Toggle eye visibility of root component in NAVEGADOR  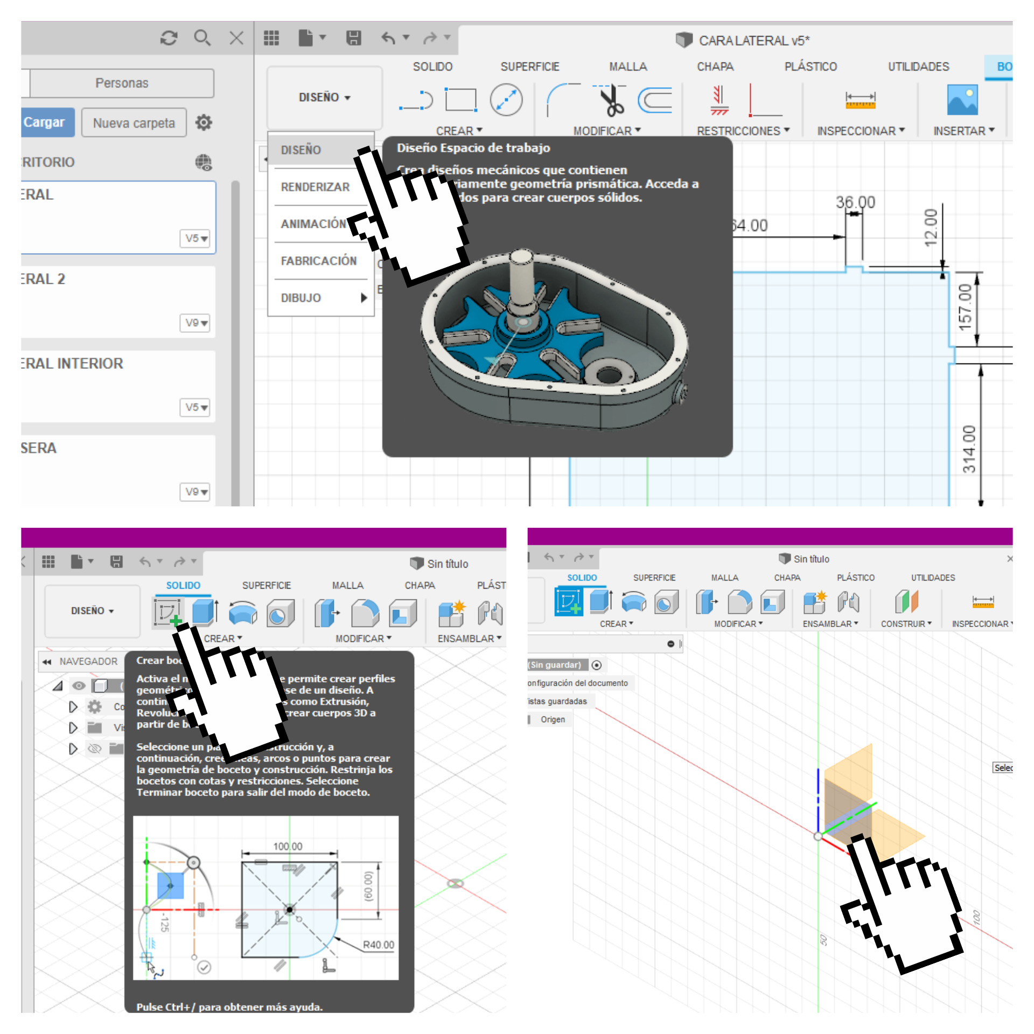(x=79, y=686)
